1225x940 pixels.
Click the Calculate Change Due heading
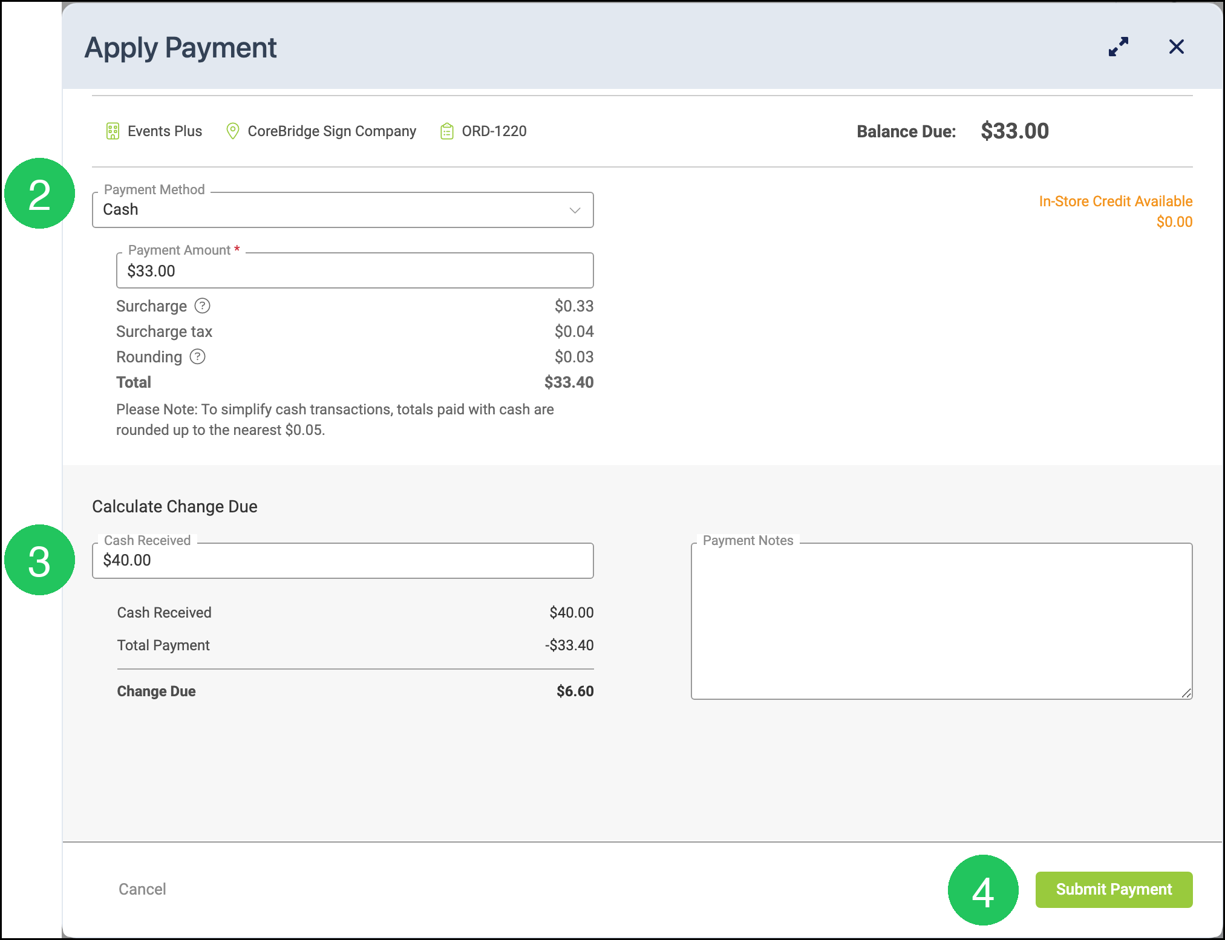click(175, 506)
